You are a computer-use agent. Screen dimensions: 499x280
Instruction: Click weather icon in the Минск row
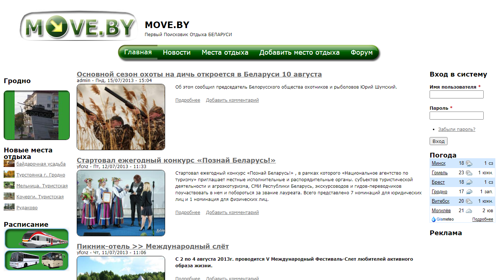pos(469,163)
